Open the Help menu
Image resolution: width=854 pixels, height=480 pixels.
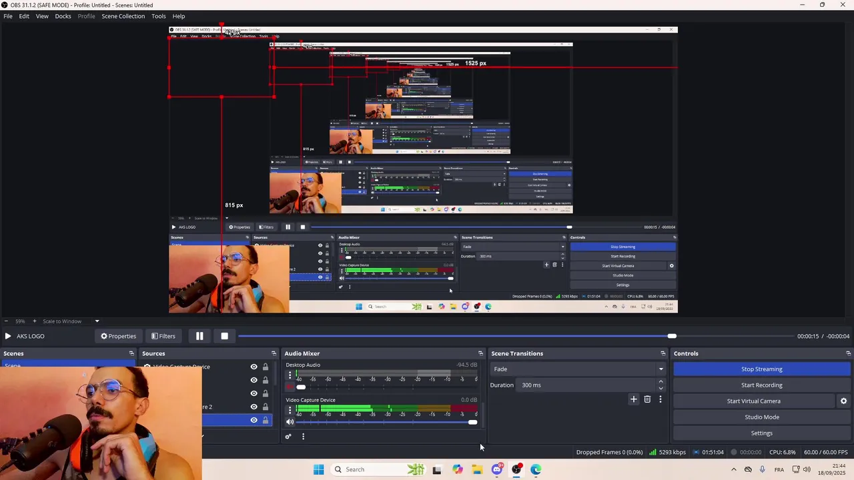[x=179, y=16]
